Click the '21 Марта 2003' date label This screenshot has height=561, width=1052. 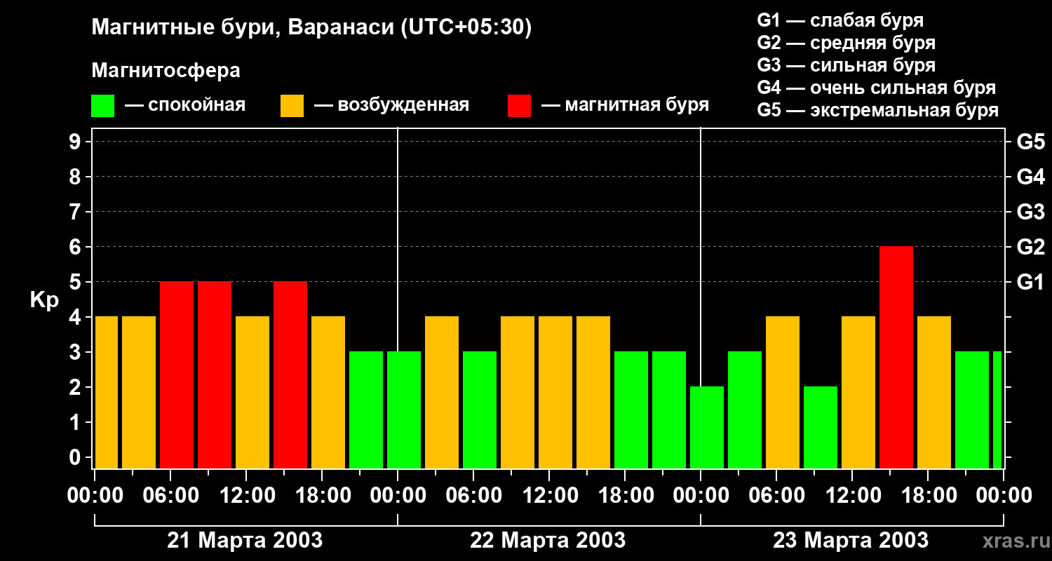(x=245, y=540)
